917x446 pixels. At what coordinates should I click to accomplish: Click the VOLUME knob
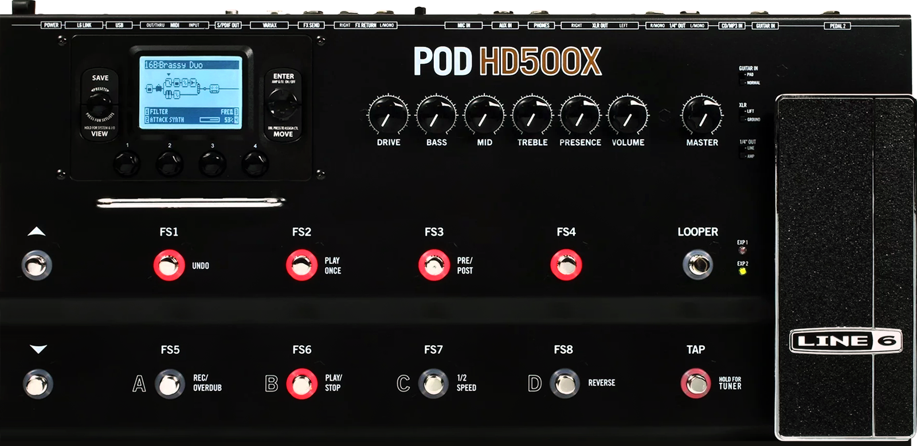tap(628, 115)
